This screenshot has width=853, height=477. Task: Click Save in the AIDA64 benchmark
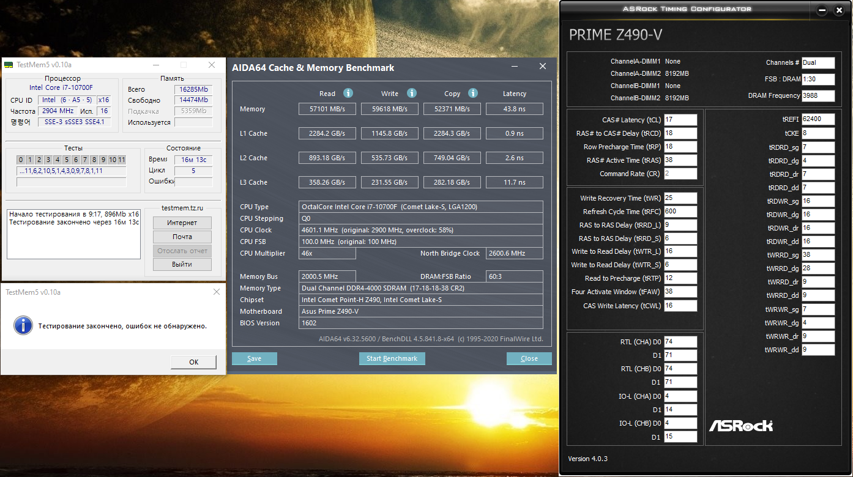255,358
